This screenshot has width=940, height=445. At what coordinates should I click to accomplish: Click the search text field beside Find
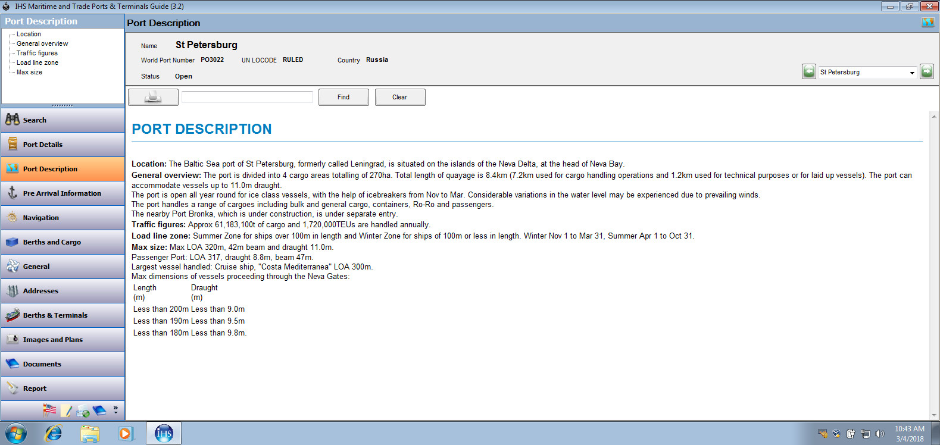tap(247, 97)
